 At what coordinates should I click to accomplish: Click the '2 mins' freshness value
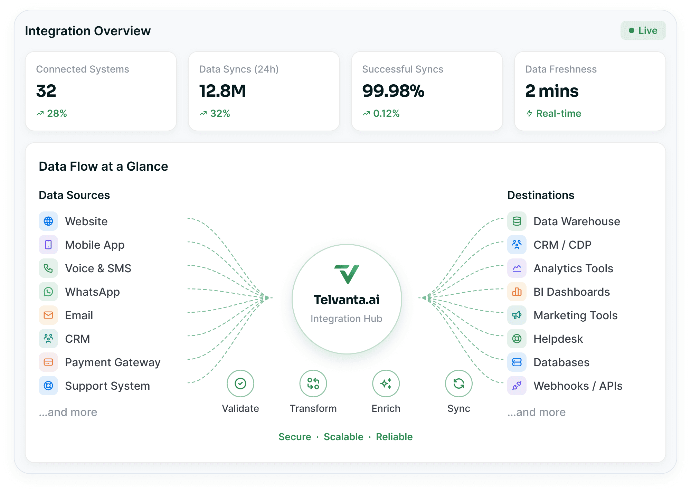[552, 91]
